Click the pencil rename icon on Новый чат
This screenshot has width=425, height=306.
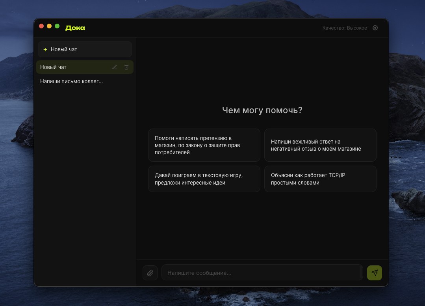[x=115, y=67]
